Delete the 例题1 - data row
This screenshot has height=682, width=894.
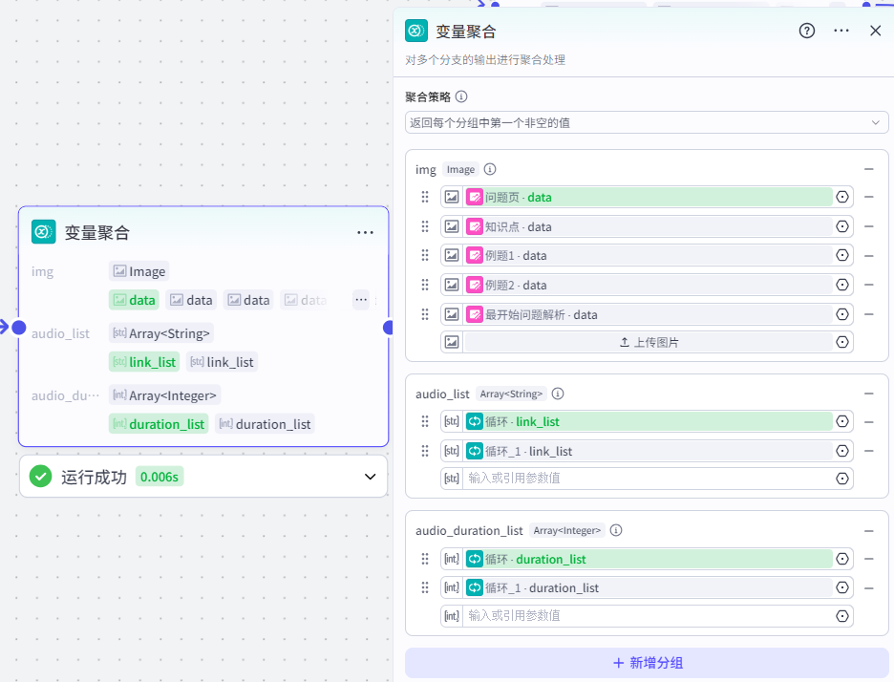(869, 256)
